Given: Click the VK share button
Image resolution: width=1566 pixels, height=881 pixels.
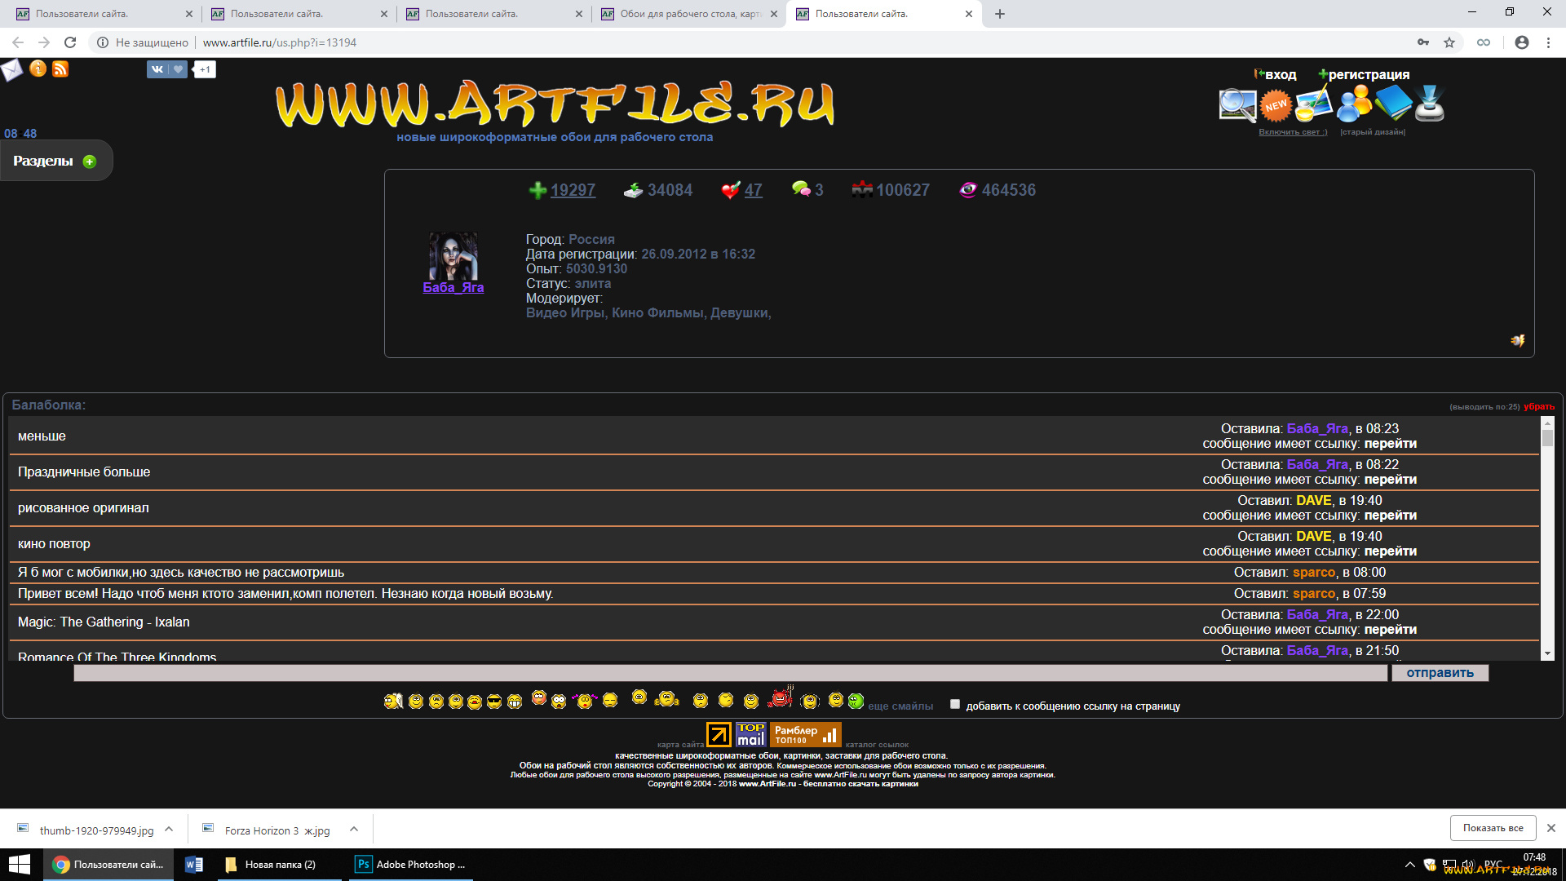Looking at the screenshot, I should [x=157, y=69].
